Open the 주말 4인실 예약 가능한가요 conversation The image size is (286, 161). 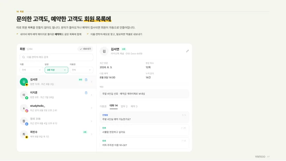[x=144, y=117]
